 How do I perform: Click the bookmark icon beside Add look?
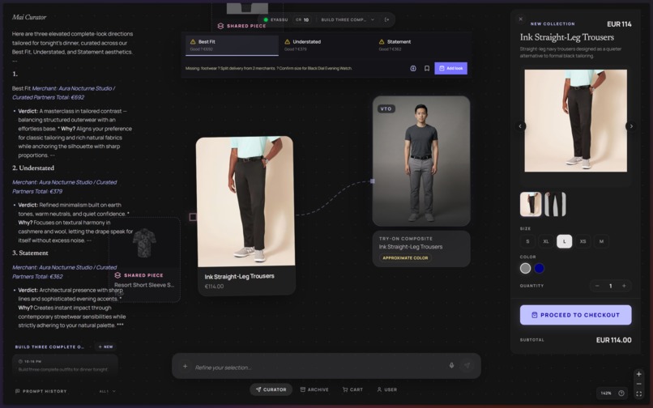pos(427,68)
